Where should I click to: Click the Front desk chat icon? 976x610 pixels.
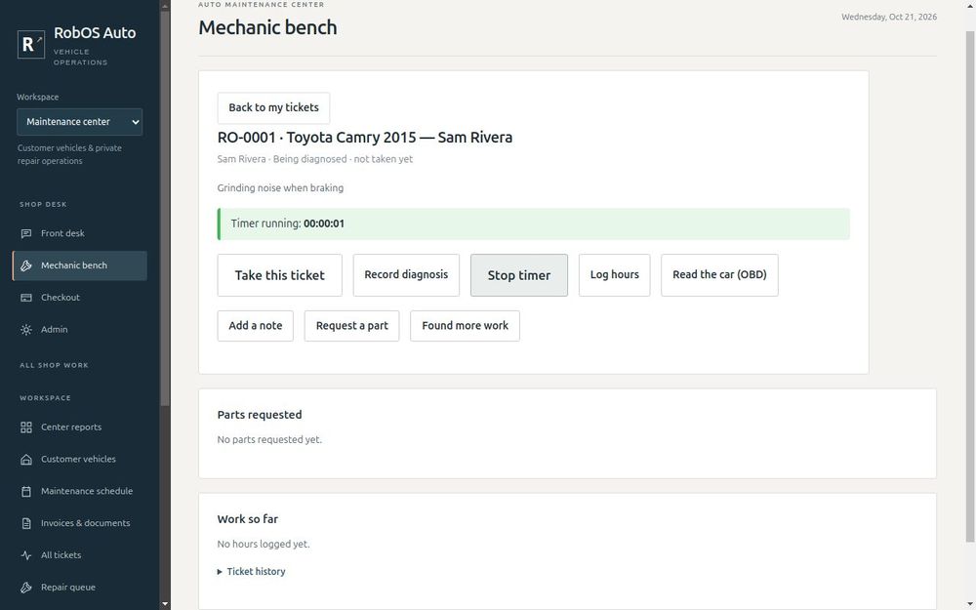[x=26, y=233]
